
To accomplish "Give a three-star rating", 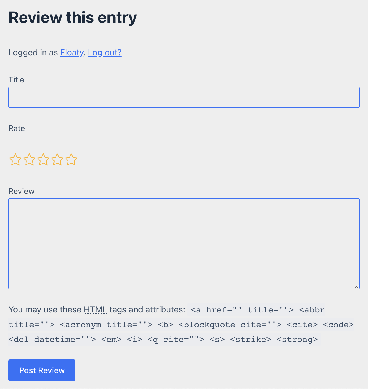I will (43, 160).
